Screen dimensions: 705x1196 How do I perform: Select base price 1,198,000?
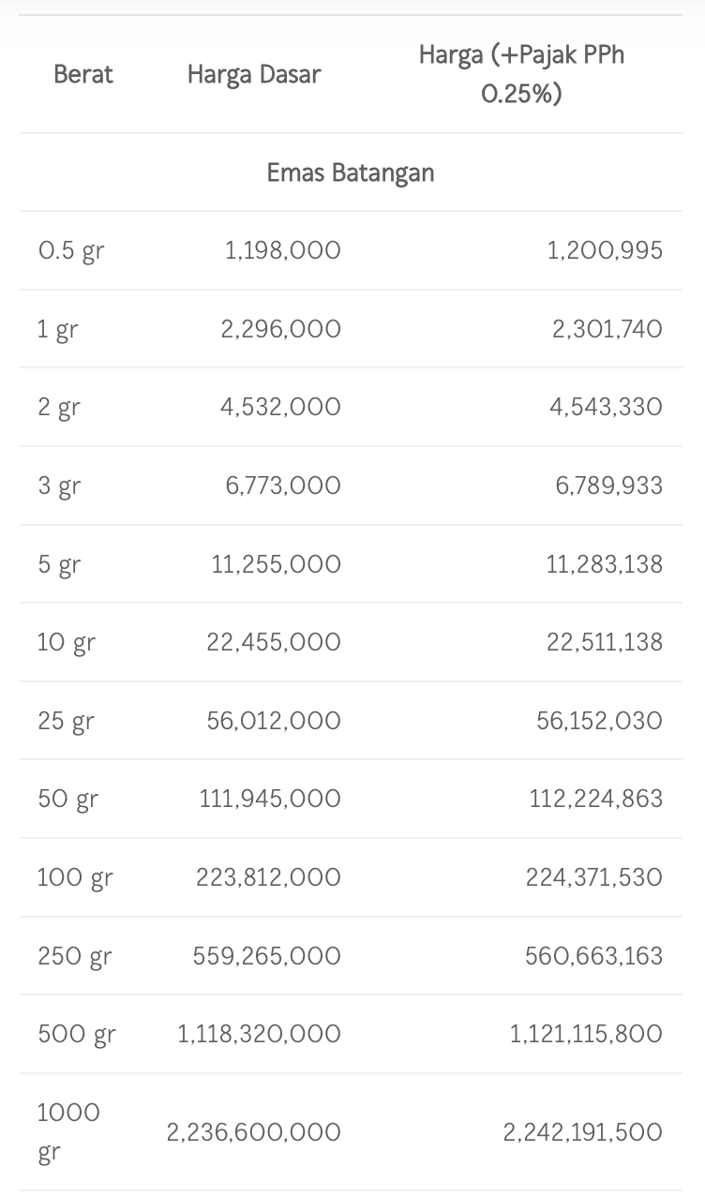283,250
